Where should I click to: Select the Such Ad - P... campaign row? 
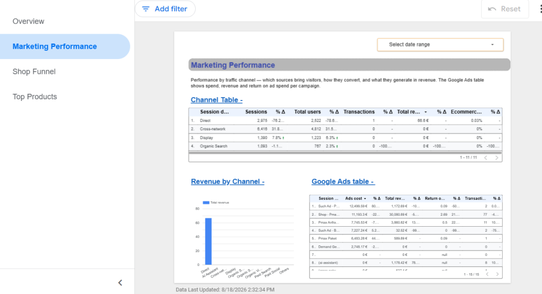[x=405, y=206]
